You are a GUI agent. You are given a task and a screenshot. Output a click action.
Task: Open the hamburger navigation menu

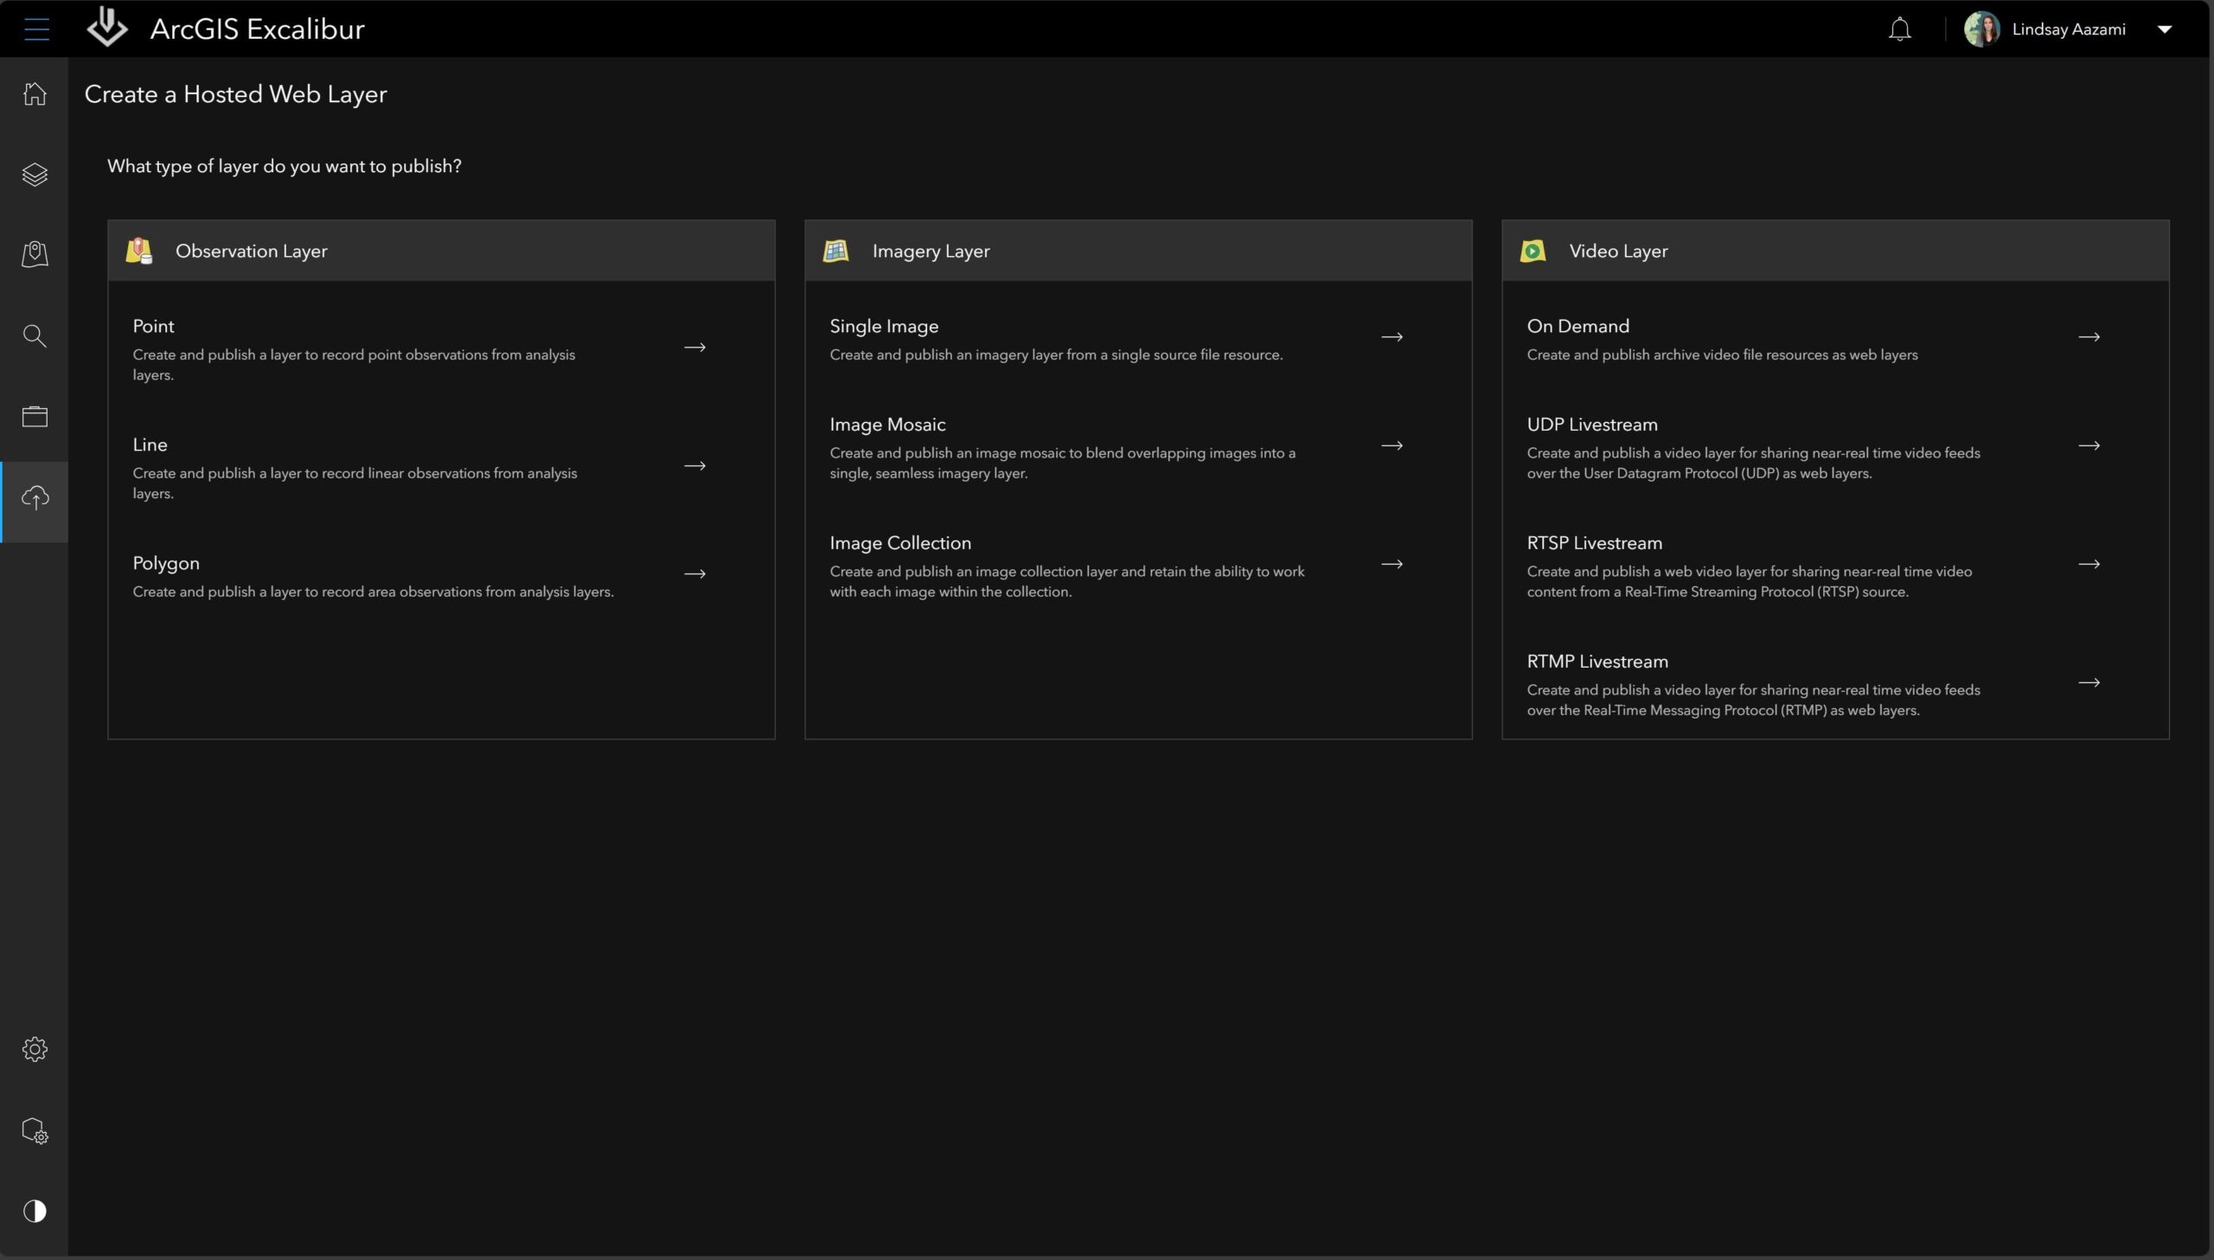click(36, 29)
